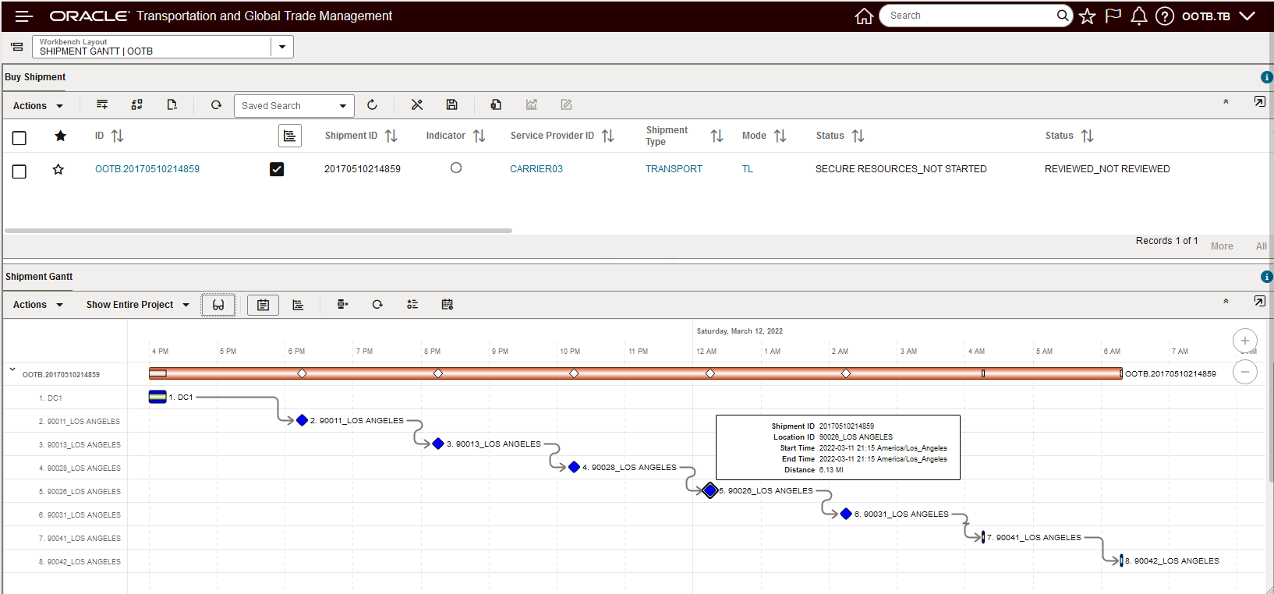Sort by Shipment Type column

(717, 136)
